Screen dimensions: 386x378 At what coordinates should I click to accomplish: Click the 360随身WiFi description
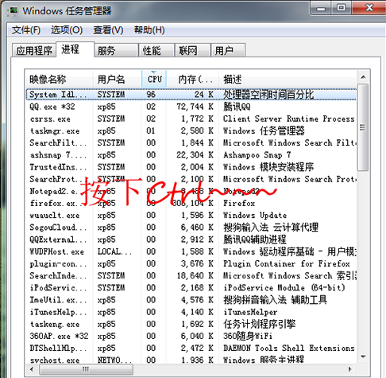[248, 336]
